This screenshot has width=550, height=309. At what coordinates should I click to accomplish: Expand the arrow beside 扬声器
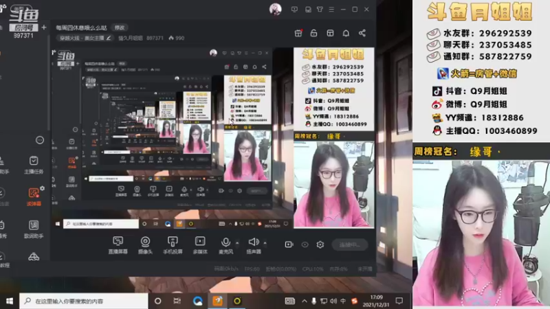tap(265, 242)
